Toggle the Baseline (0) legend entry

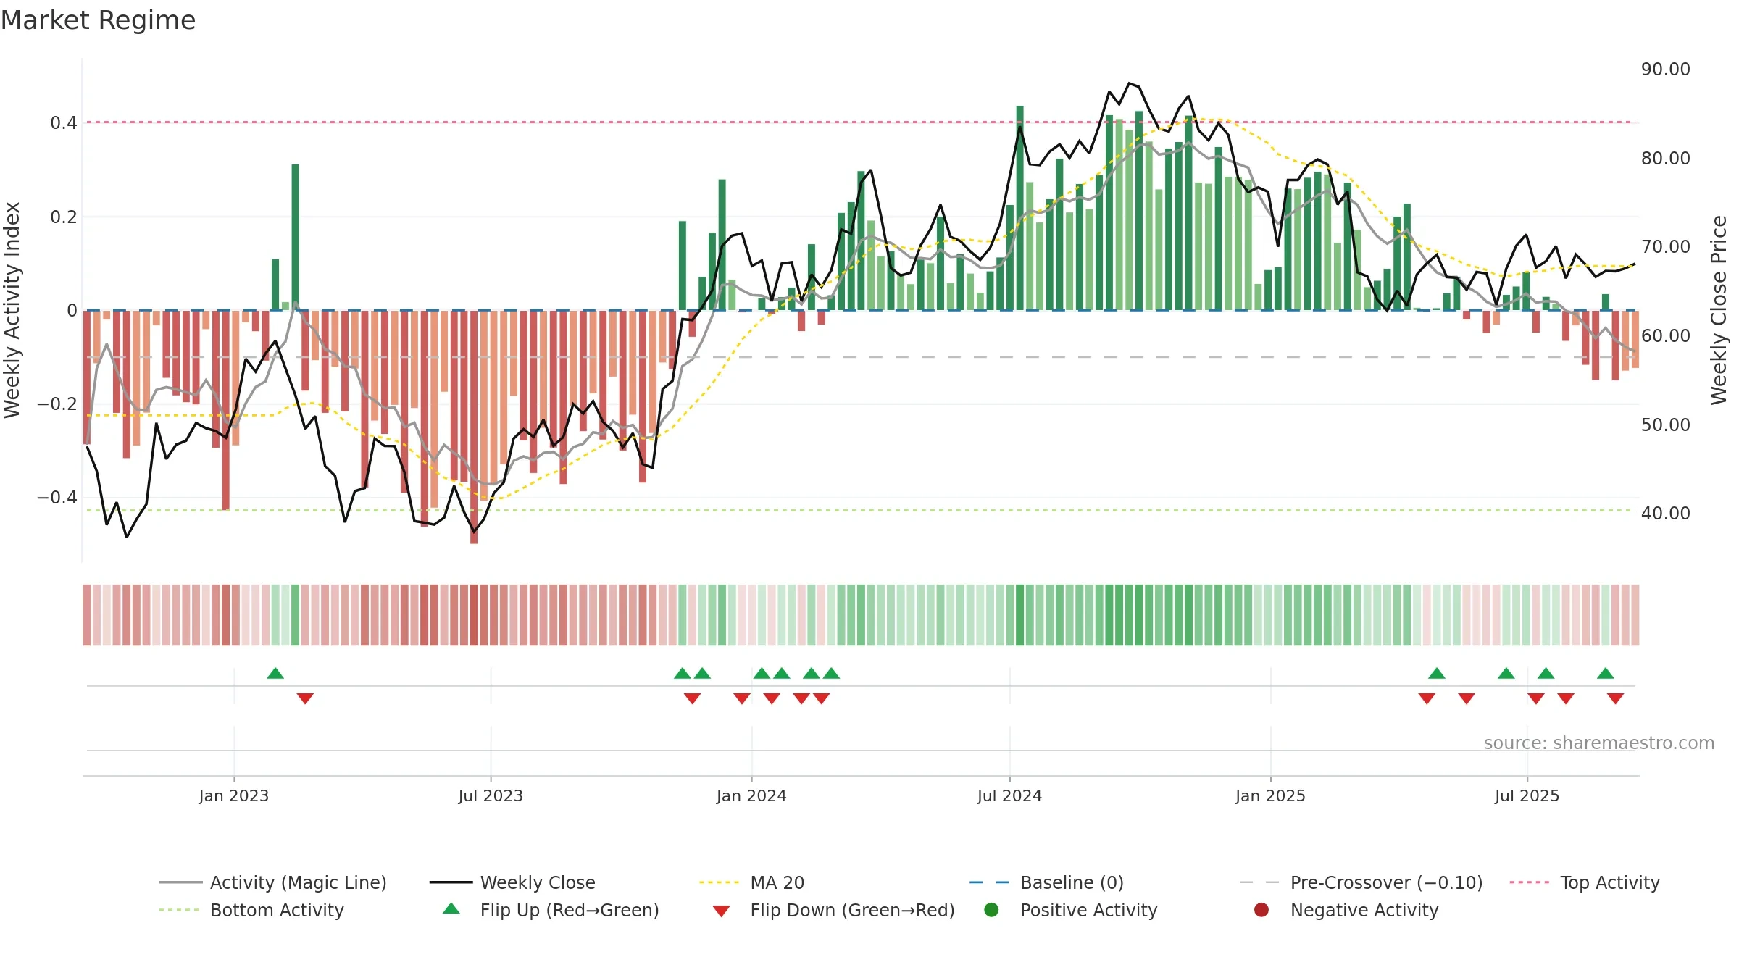(x=1046, y=882)
